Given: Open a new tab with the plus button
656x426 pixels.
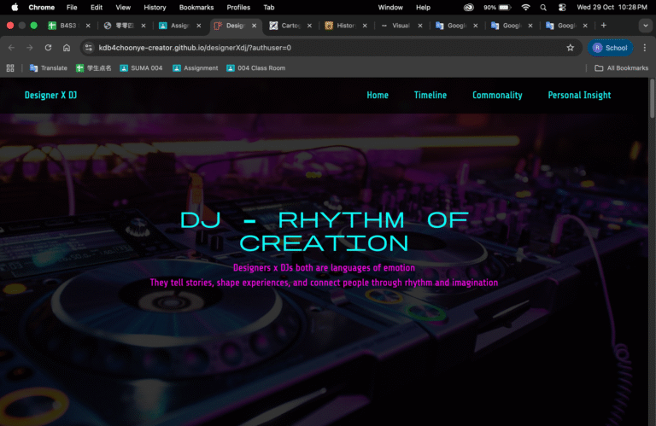Looking at the screenshot, I should [604, 26].
